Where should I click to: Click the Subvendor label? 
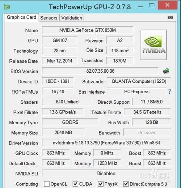tap(93, 82)
